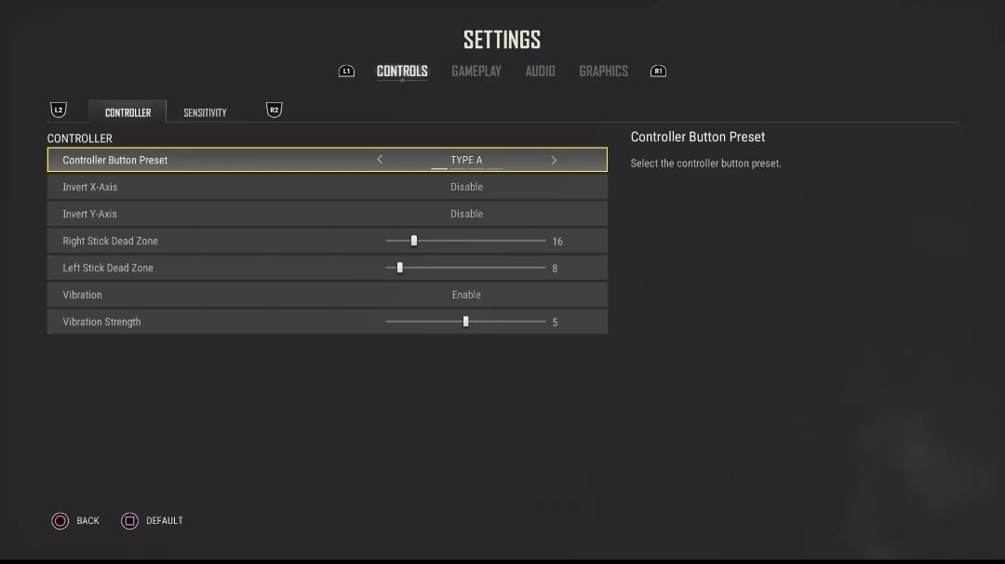Open the TYPE A preset value

point(466,160)
